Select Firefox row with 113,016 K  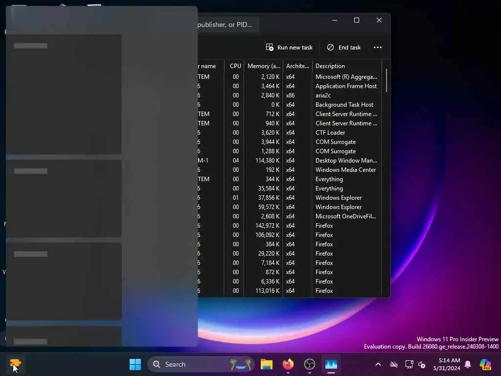click(290, 291)
